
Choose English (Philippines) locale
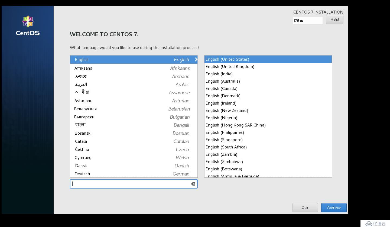point(268,132)
